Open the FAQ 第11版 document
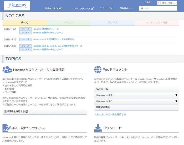This screenshot has height=145, width=184. tap(136, 89)
